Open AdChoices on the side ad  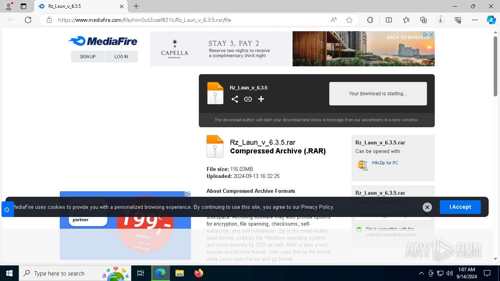(x=188, y=194)
